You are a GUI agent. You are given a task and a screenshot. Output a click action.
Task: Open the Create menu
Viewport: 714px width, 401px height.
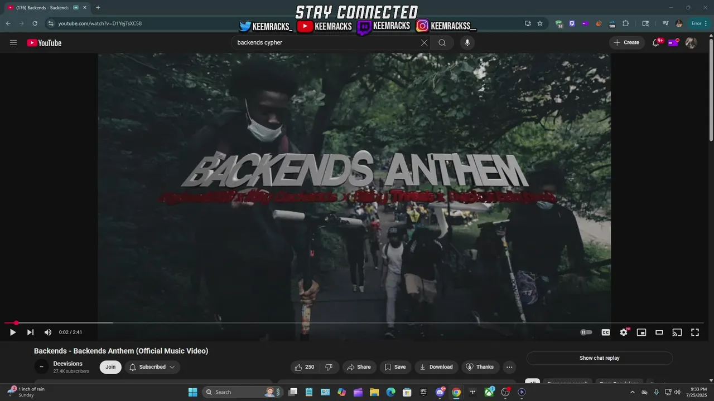[x=626, y=42]
